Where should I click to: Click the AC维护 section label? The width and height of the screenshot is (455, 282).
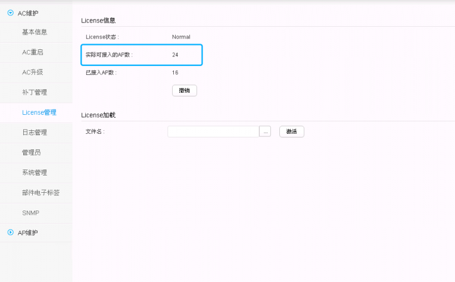coord(28,13)
